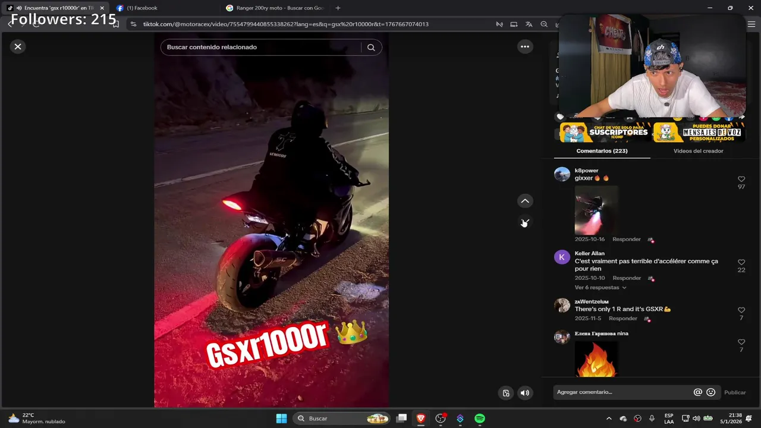
Task: Open Елена Гарипова's profile avatar
Action: click(562, 337)
